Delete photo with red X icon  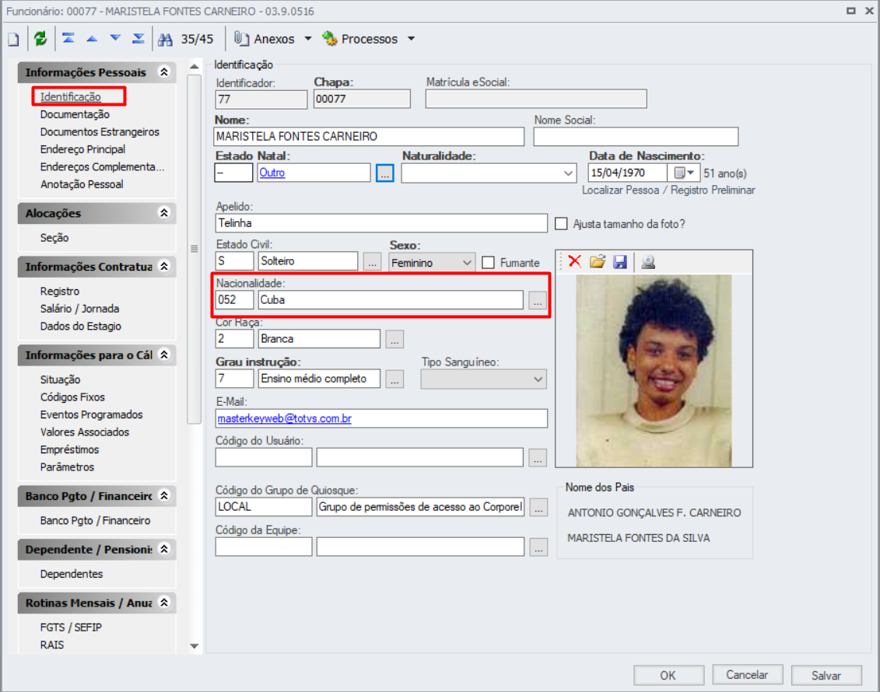(575, 261)
